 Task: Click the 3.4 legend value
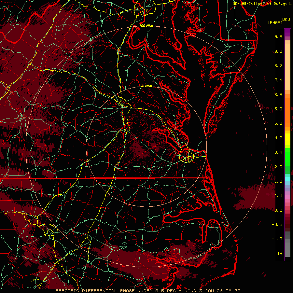pos(278,152)
